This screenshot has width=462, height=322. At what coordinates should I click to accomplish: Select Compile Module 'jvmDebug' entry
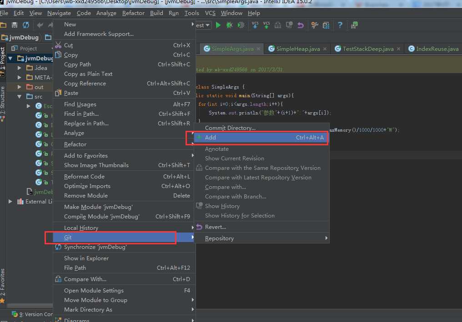coord(124,216)
